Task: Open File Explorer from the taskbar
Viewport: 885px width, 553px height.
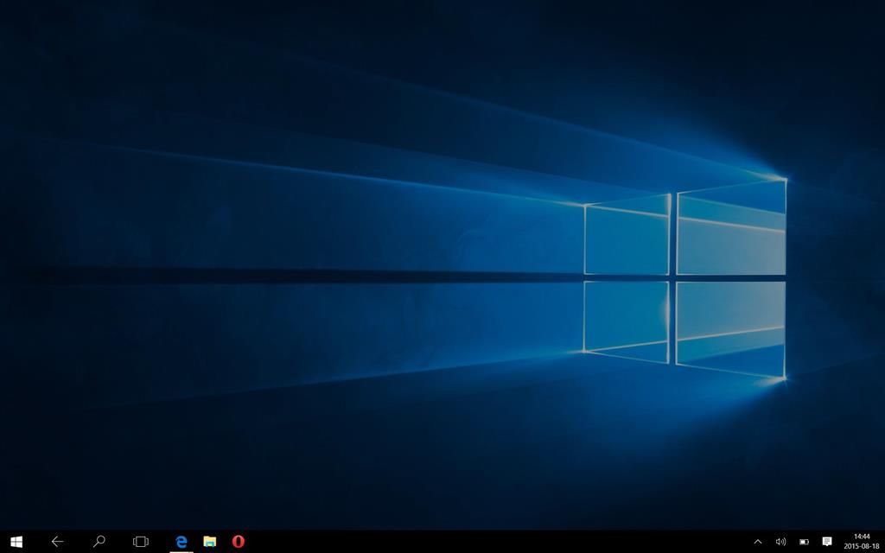Action: 210,542
